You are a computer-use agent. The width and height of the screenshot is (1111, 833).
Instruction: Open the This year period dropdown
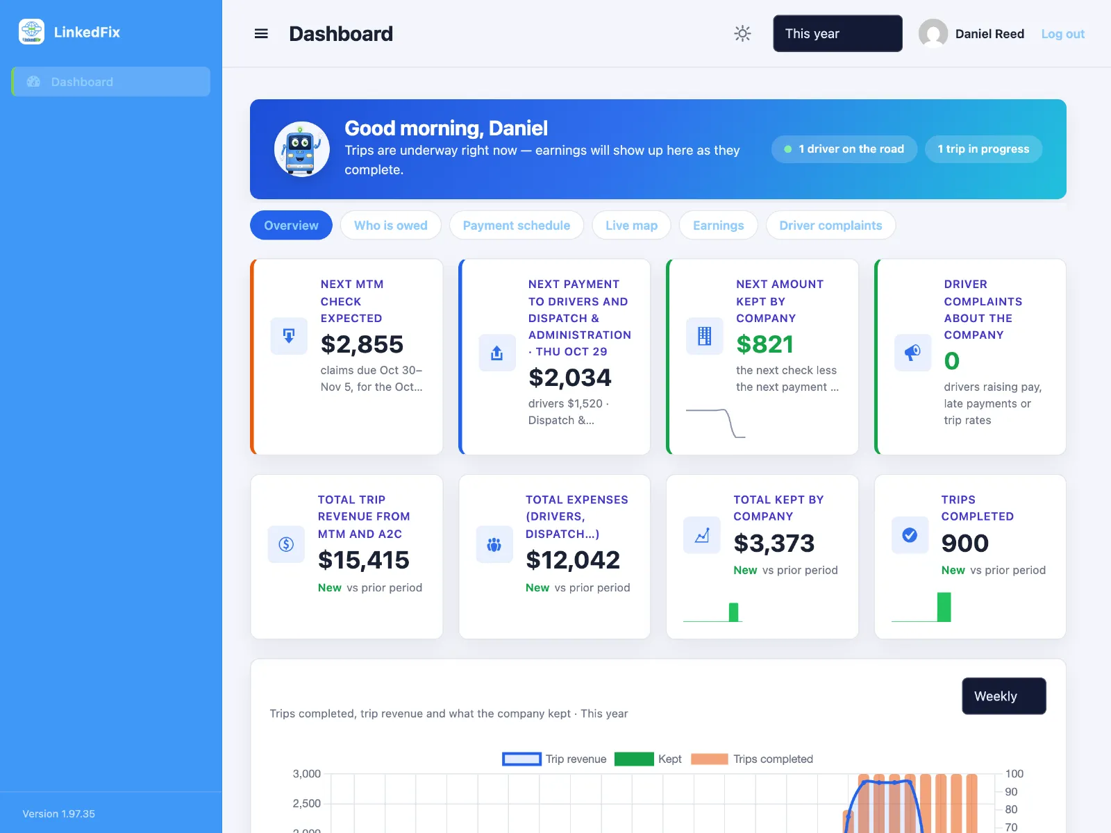pyautogui.click(x=837, y=33)
